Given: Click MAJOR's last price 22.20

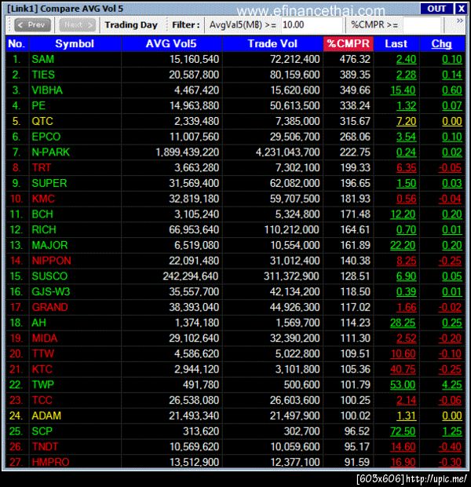Looking at the screenshot, I should 403,245.
